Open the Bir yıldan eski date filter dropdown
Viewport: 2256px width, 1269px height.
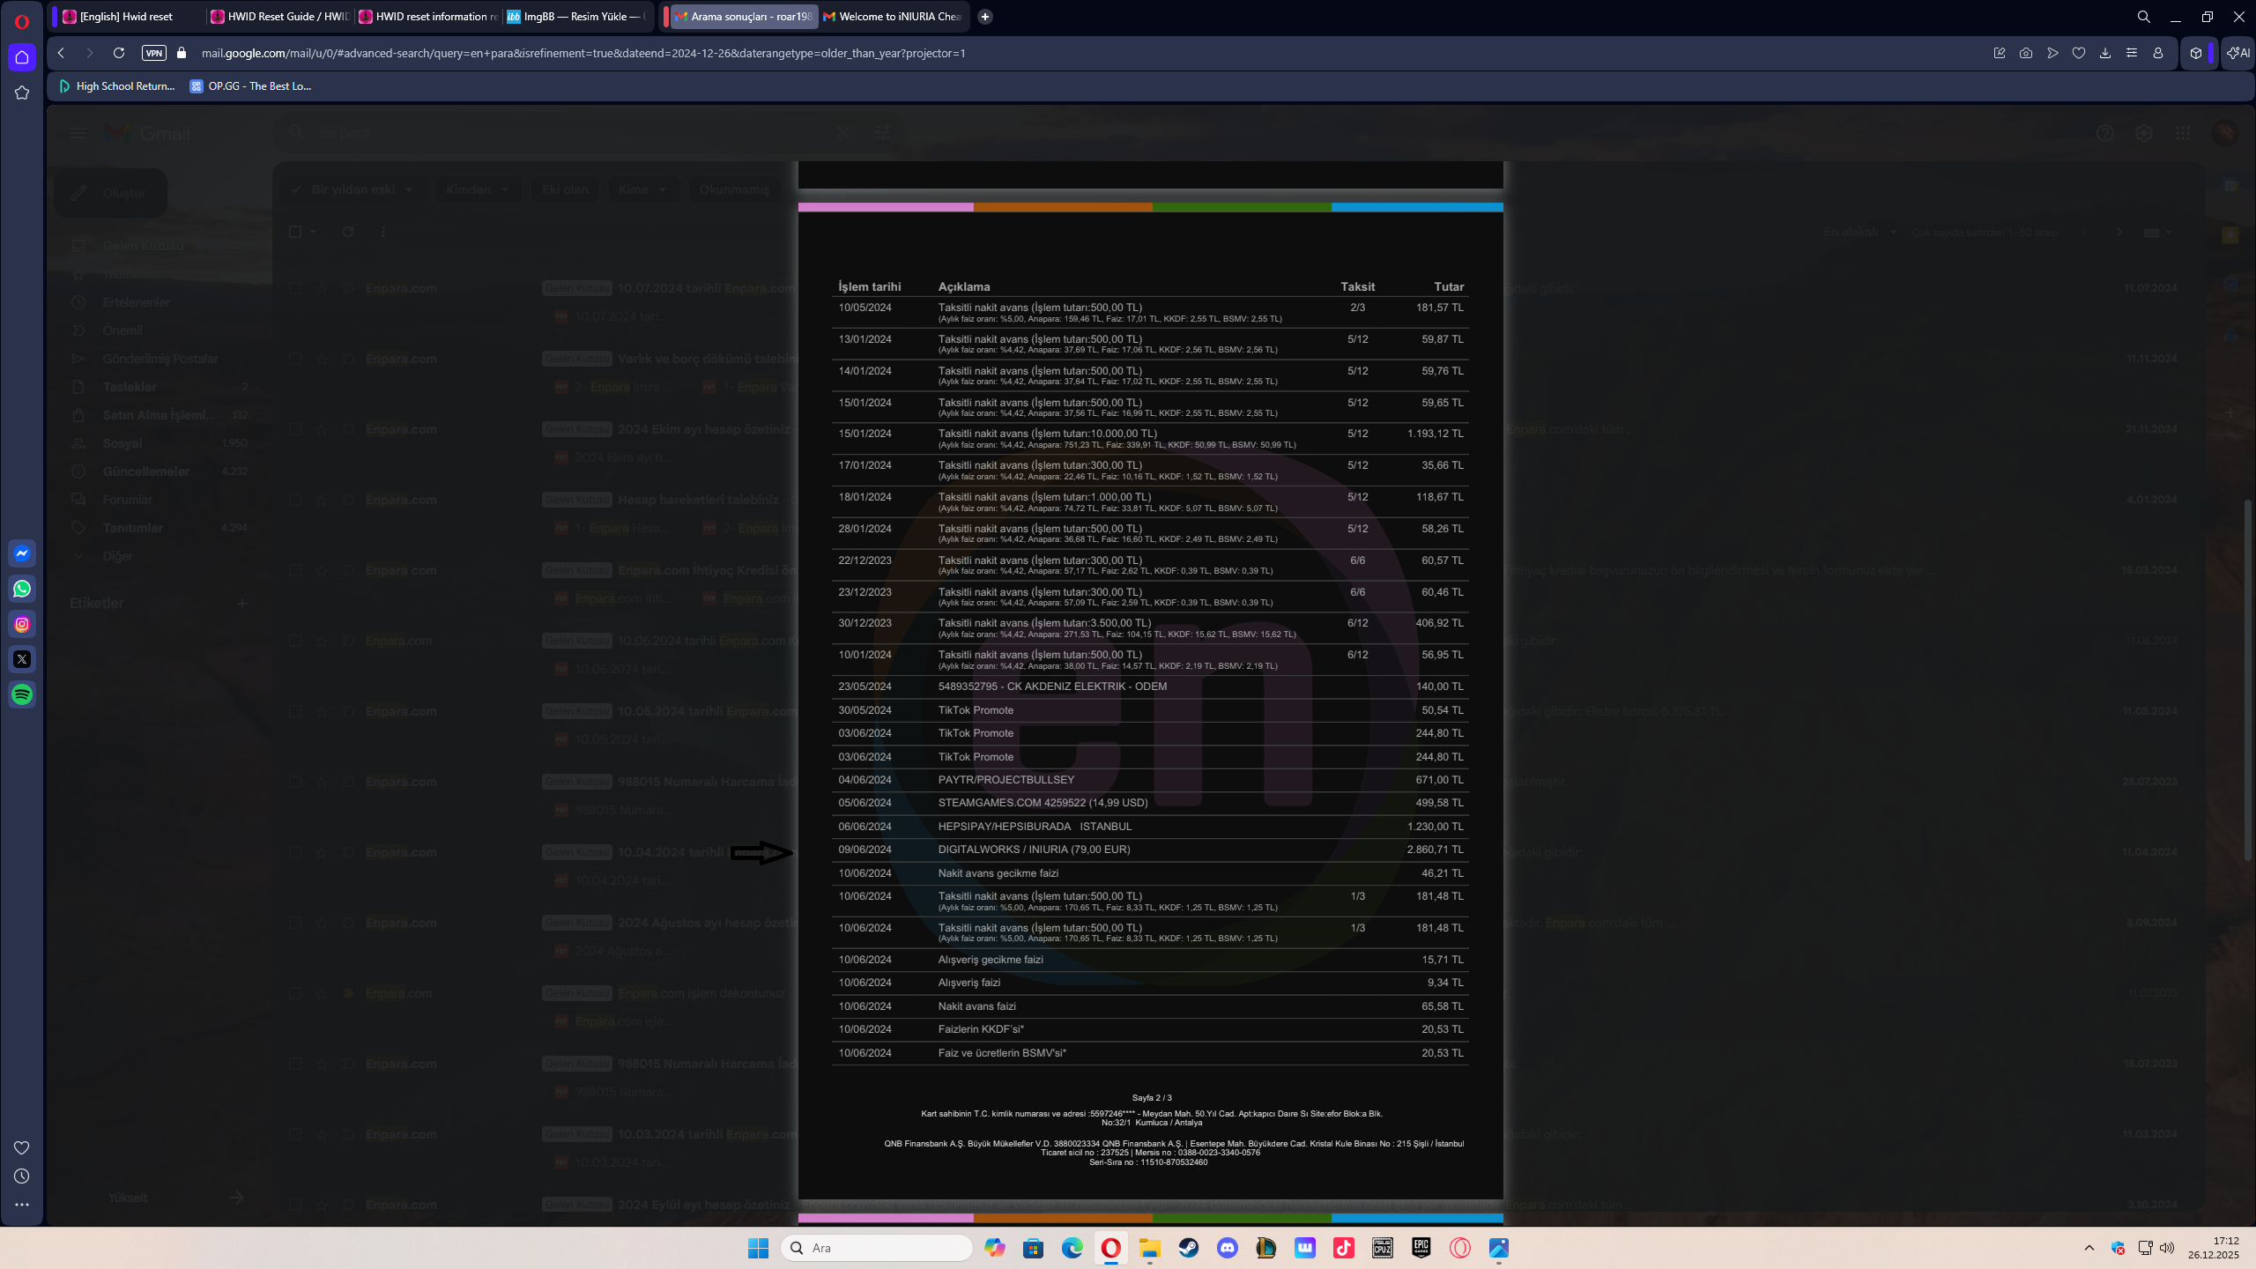point(354,189)
